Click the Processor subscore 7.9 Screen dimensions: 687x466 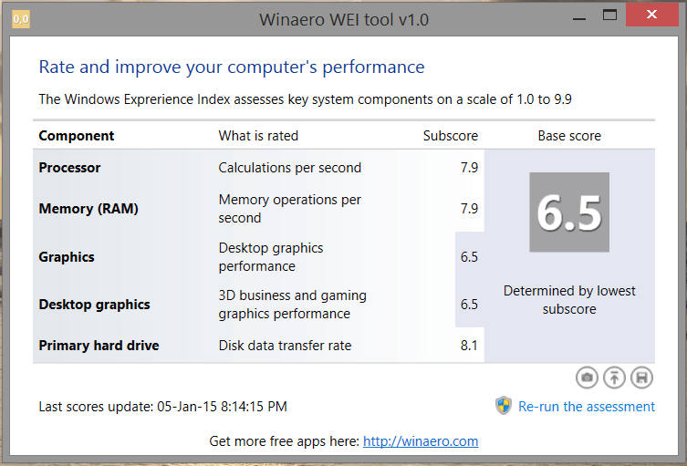(469, 168)
